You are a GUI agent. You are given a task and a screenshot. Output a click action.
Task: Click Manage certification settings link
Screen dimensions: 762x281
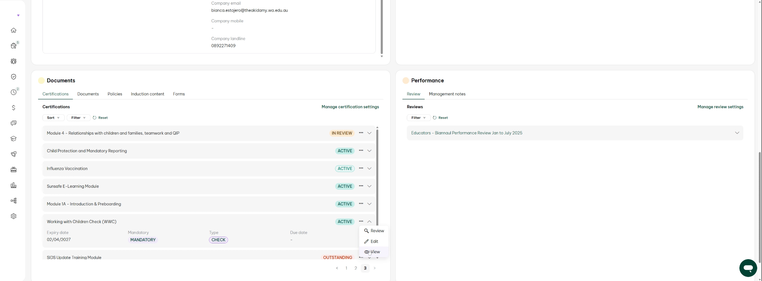click(350, 107)
